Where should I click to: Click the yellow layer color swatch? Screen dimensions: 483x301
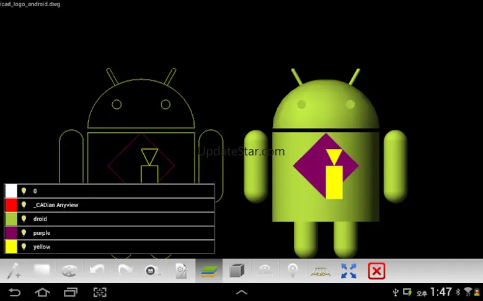(11, 247)
